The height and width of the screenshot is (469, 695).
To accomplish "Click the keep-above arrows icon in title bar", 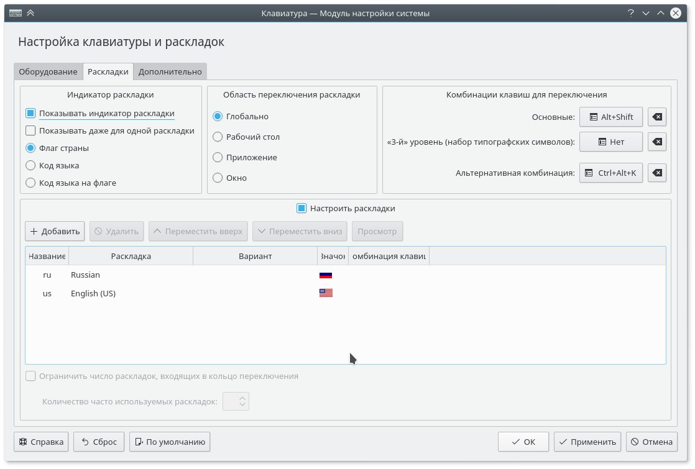I will (30, 13).
